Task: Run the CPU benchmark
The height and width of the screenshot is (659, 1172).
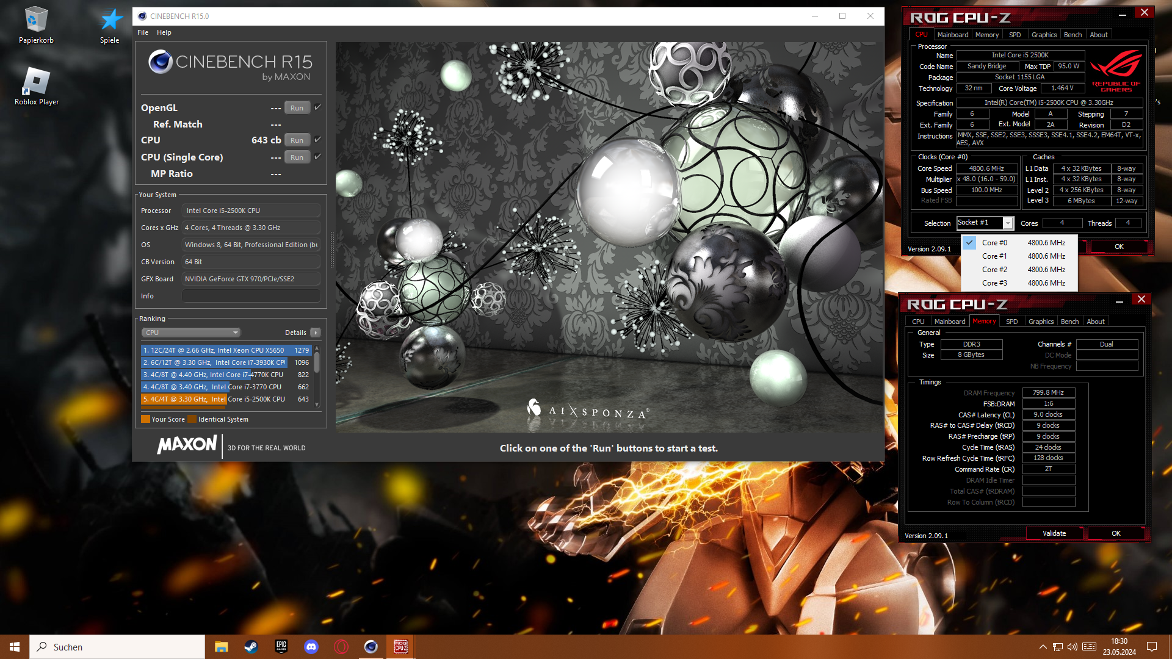Action: pyautogui.click(x=297, y=140)
